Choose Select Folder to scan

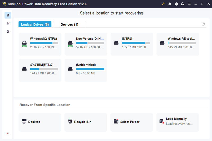pyautogui.click(x=132, y=122)
